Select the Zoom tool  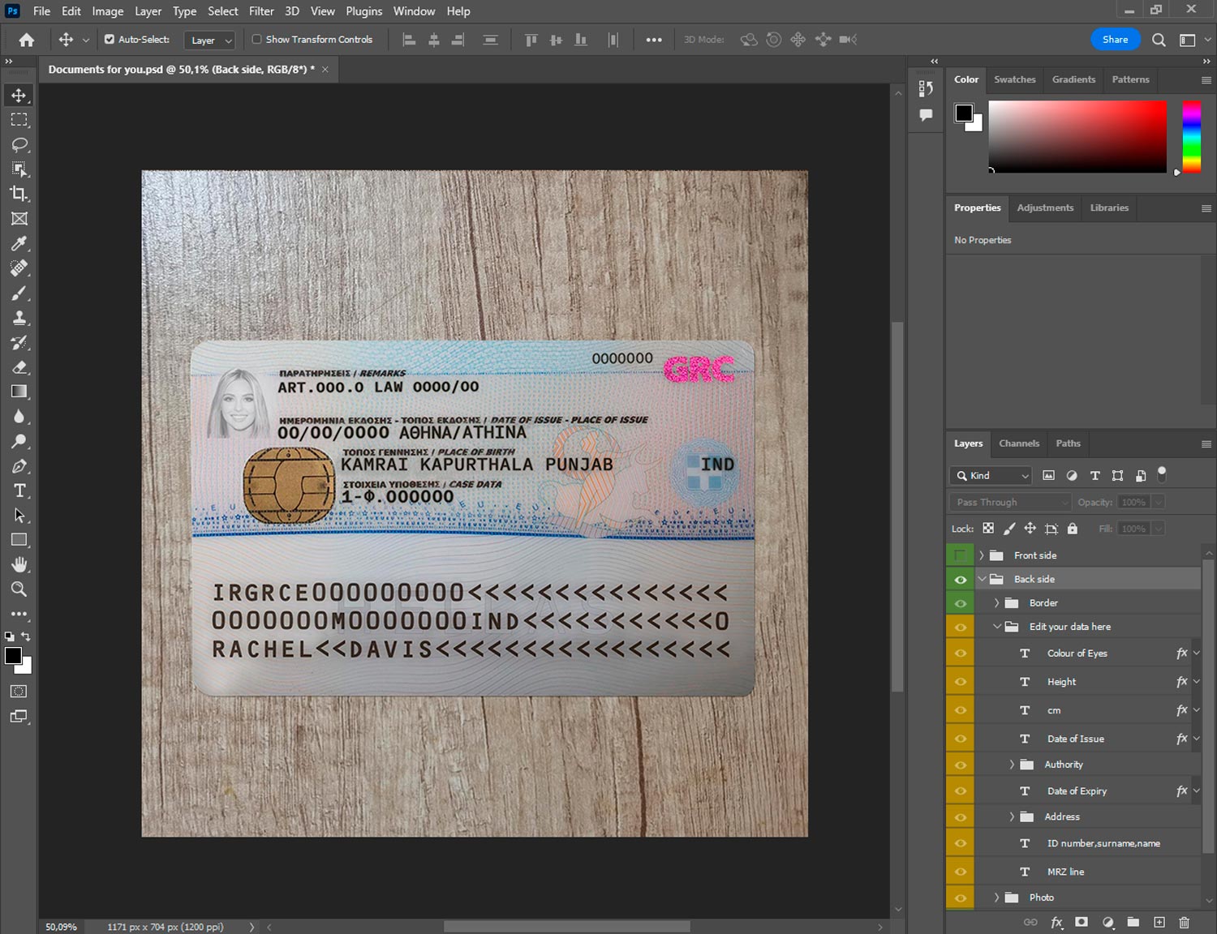pos(19,589)
